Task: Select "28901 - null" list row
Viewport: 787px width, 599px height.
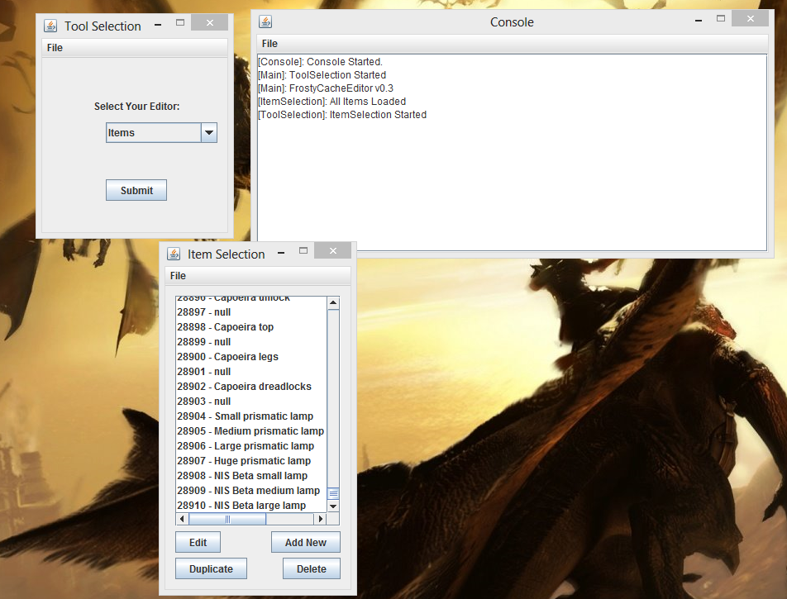Action: tap(251, 372)
